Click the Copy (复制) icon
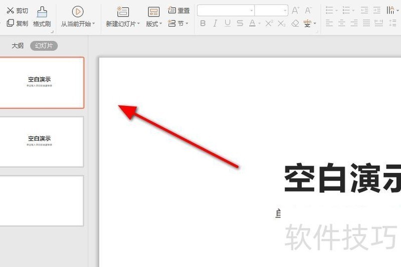The width and height of the screenshot is (401, 267). 10,23
